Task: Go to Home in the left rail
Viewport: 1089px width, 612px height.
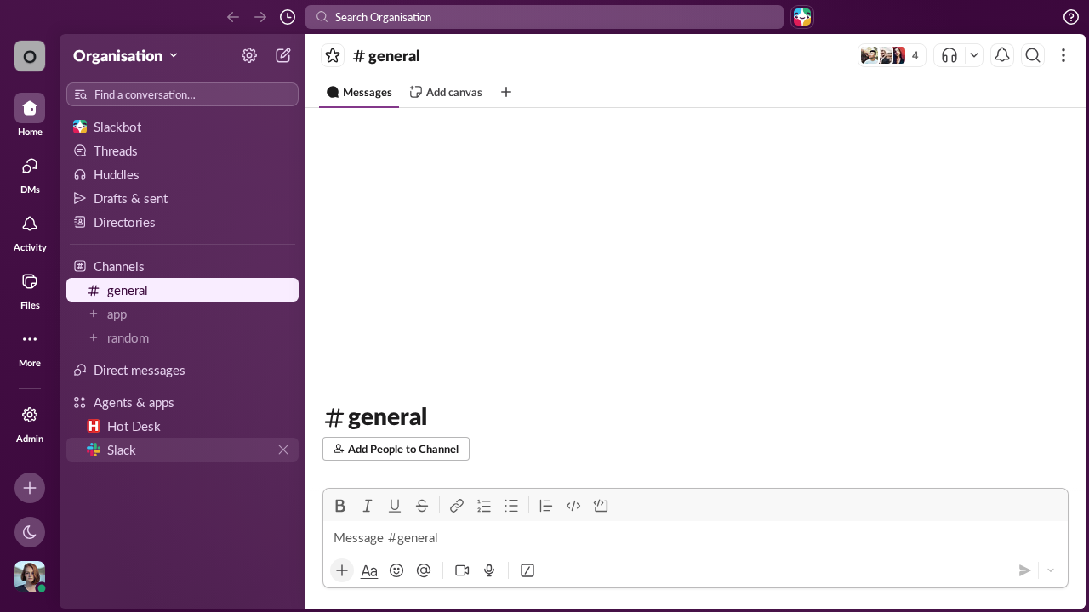Action: pos(30,115)
